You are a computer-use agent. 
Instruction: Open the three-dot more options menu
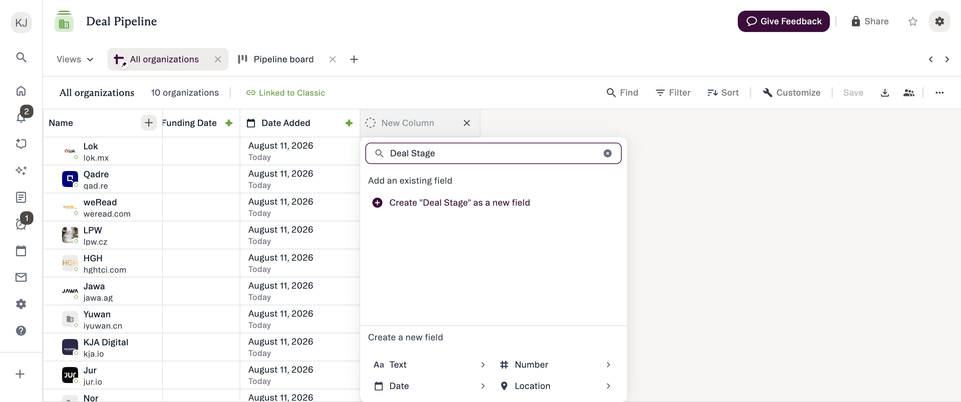pyautogui.click(x=939, y=93)
